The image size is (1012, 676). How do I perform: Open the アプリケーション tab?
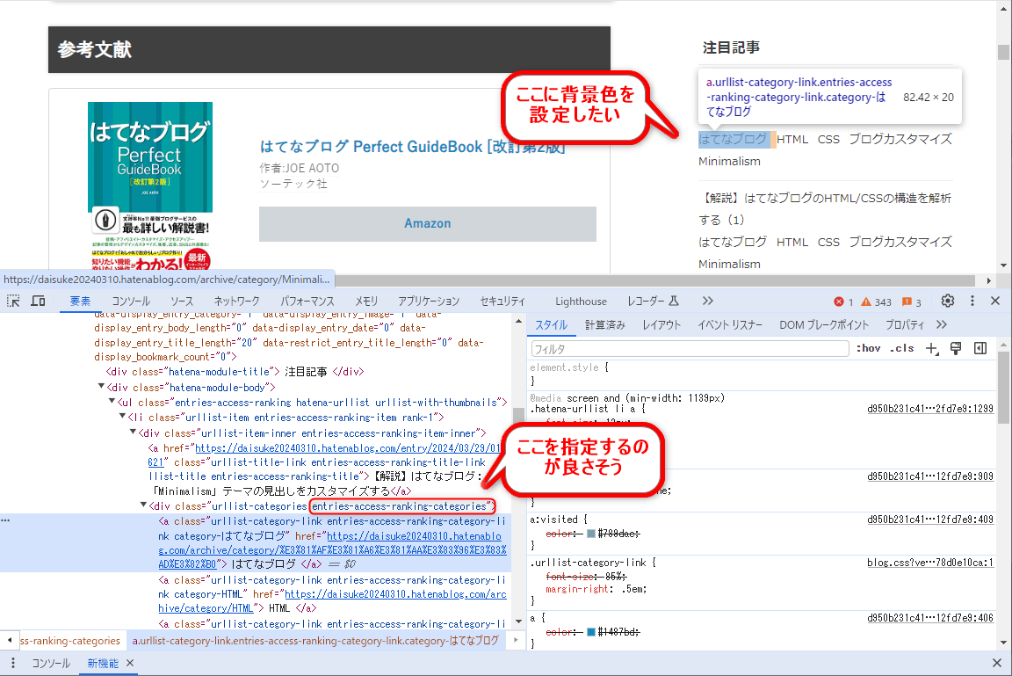click(429, 301)
